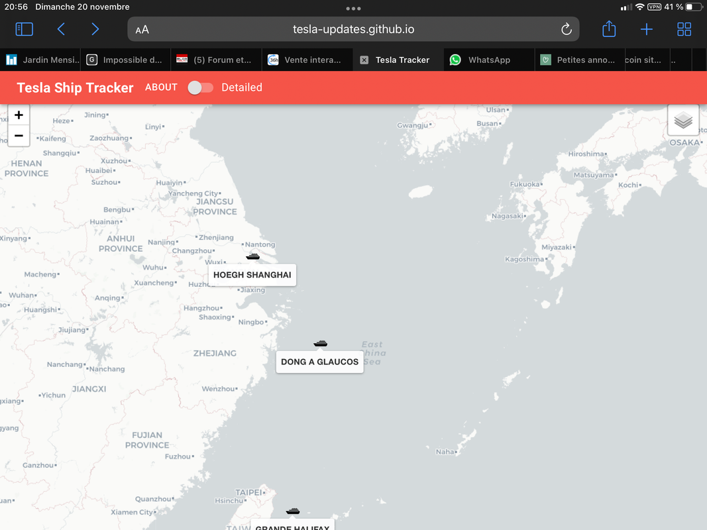Image resolution: width=707 pixels, height=530 pixels.
Task: Click the JIANGSU PROVINCE label
Action: pos(215,207)
